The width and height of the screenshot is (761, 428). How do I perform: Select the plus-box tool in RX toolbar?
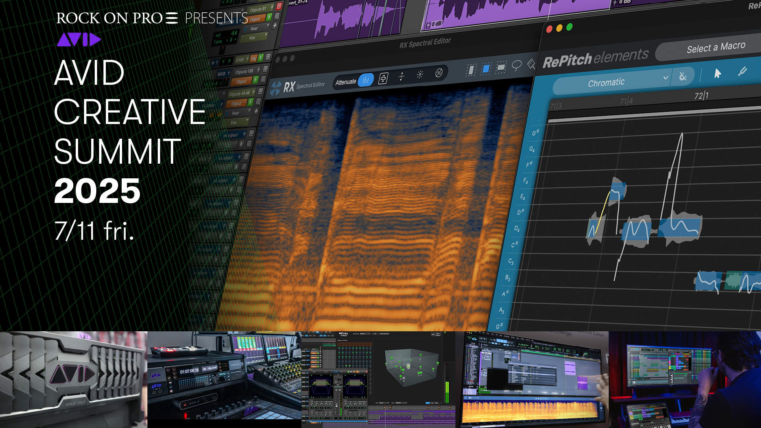coord(383,78)
